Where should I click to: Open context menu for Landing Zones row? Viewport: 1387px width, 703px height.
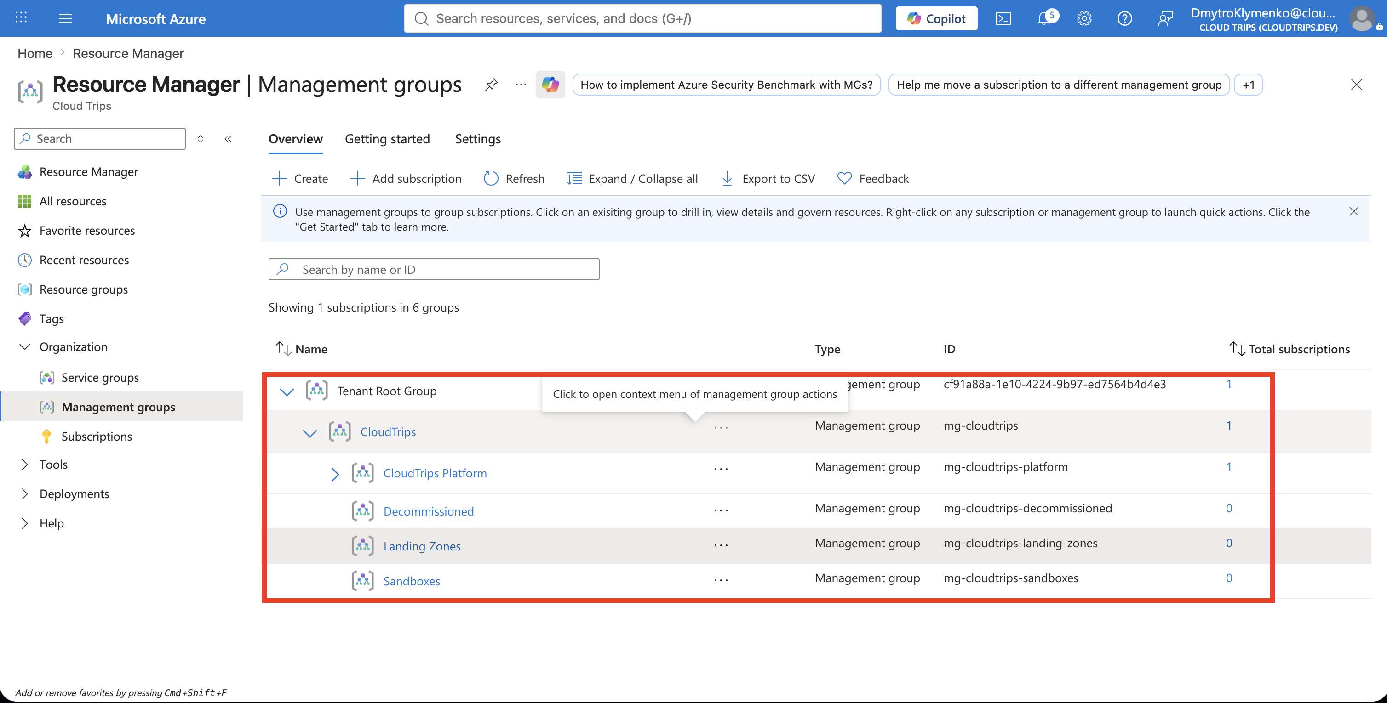721,546
